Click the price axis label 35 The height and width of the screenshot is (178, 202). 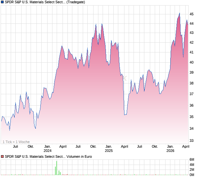(192, 117)
